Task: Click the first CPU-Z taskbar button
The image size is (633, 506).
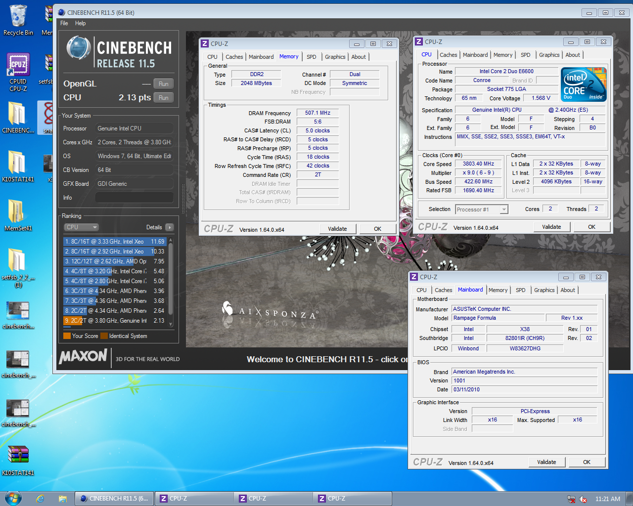Action: click(x=194, y=499)
